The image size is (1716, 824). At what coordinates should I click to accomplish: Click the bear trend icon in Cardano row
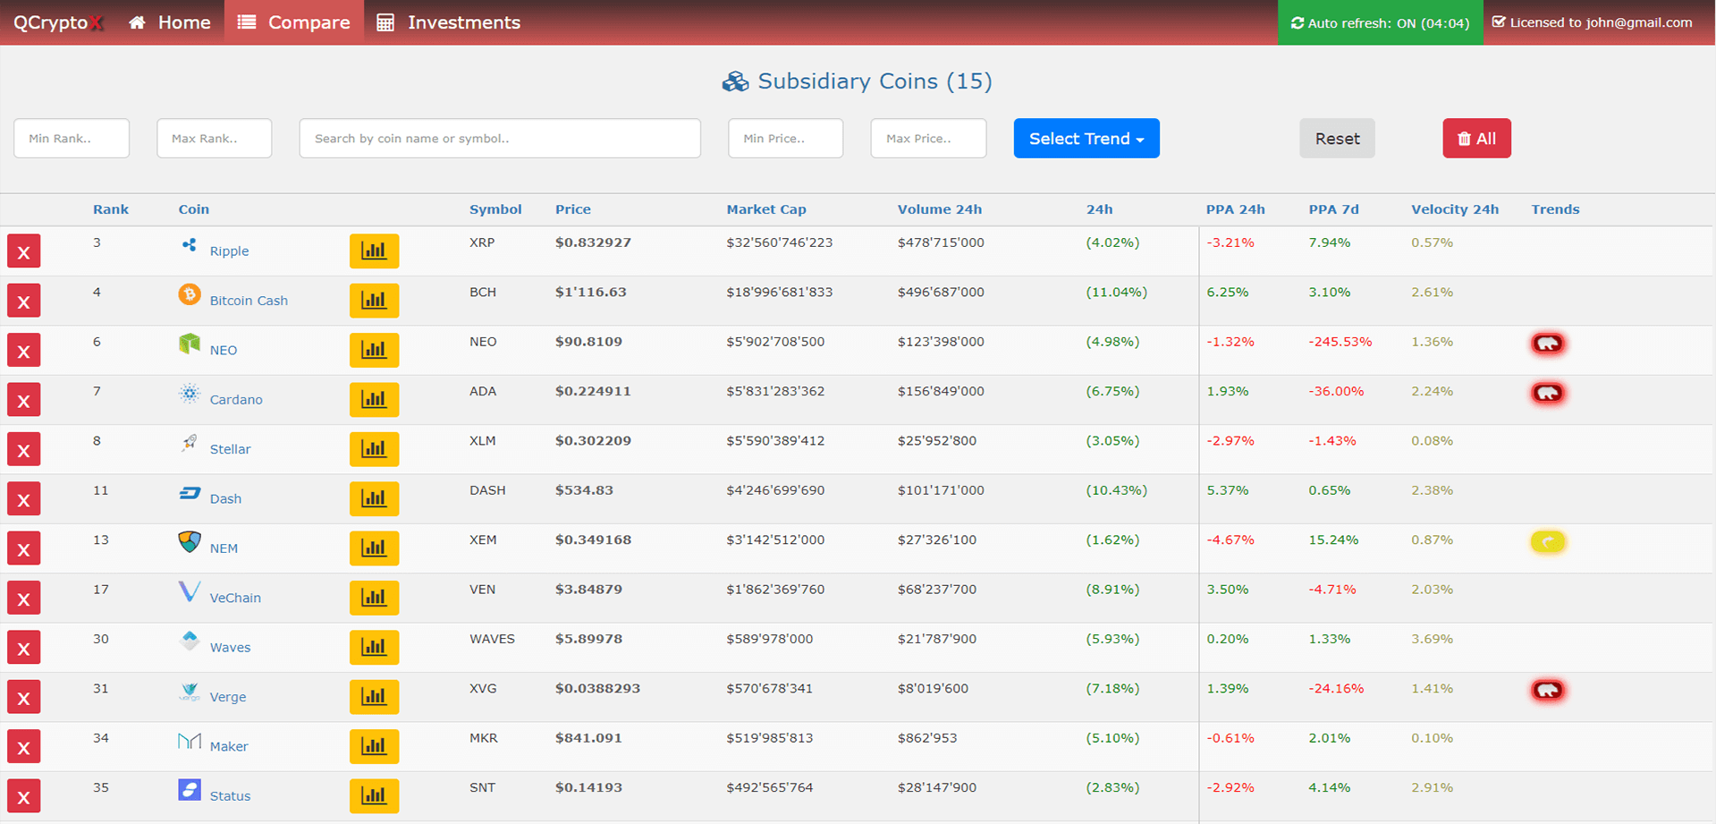coord(1548,393)
